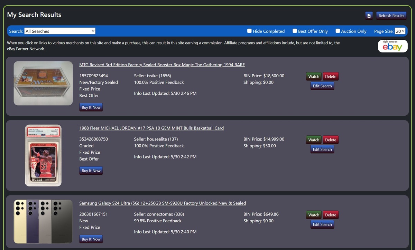Screen dimensions: 415x250
Task: Edit Search for the Jordan card
Action: pyautogui.click(x=322, y=149)
